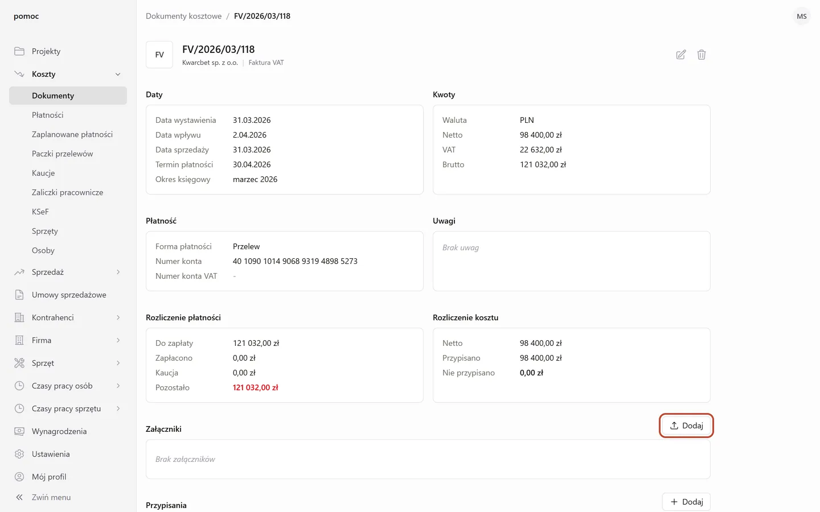The image size is (820, 512).
Task: Click the Kontrahenci building icon
Action: (x=19, y=317)
